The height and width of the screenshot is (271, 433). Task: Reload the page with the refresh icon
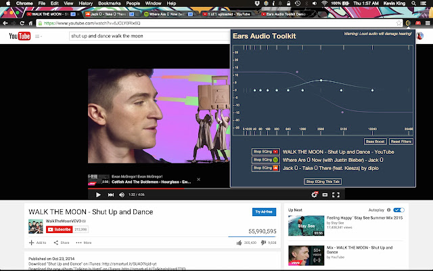tap(22, 23)
